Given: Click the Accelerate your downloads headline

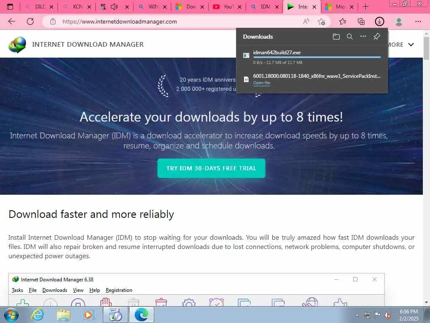Looking at the screenshot, I should point(211,117).
